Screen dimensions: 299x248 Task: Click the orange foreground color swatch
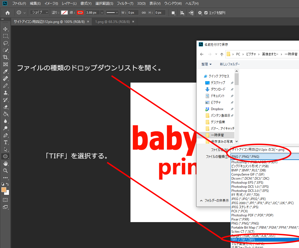(4, 190)
